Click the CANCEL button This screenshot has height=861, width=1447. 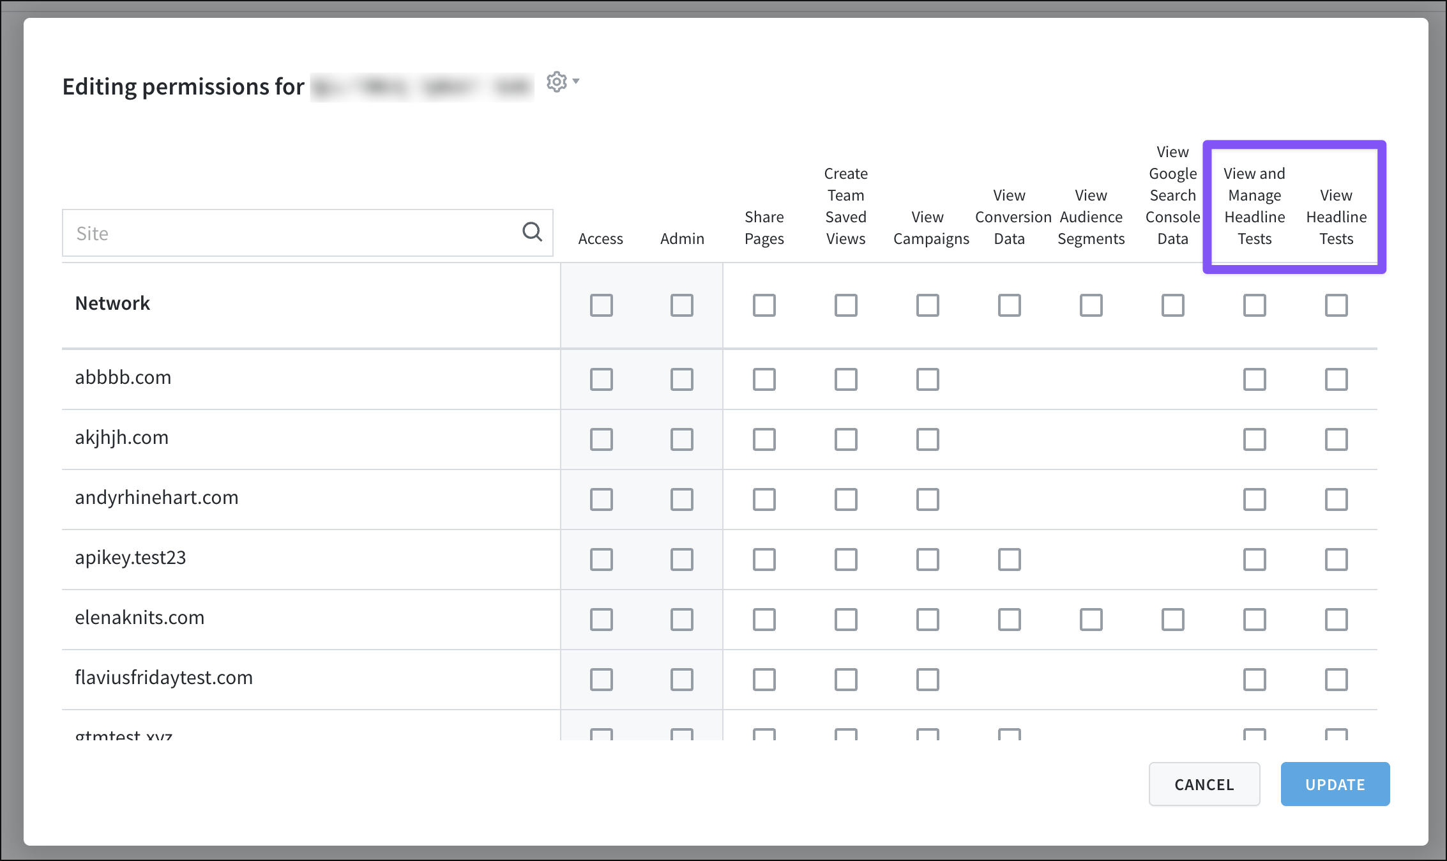[x=1204, y=784]
